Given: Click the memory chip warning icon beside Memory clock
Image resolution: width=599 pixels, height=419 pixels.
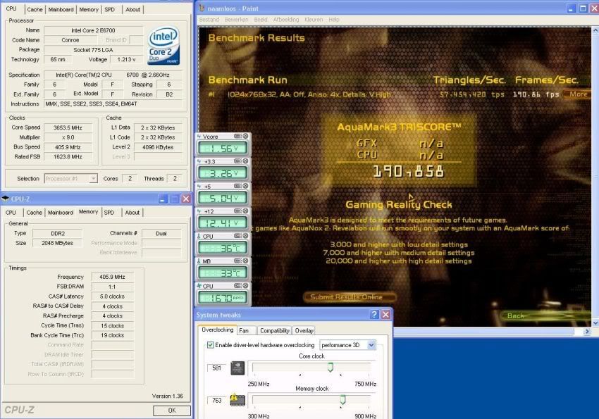Looking at the screenshot, I should point(237,399).
